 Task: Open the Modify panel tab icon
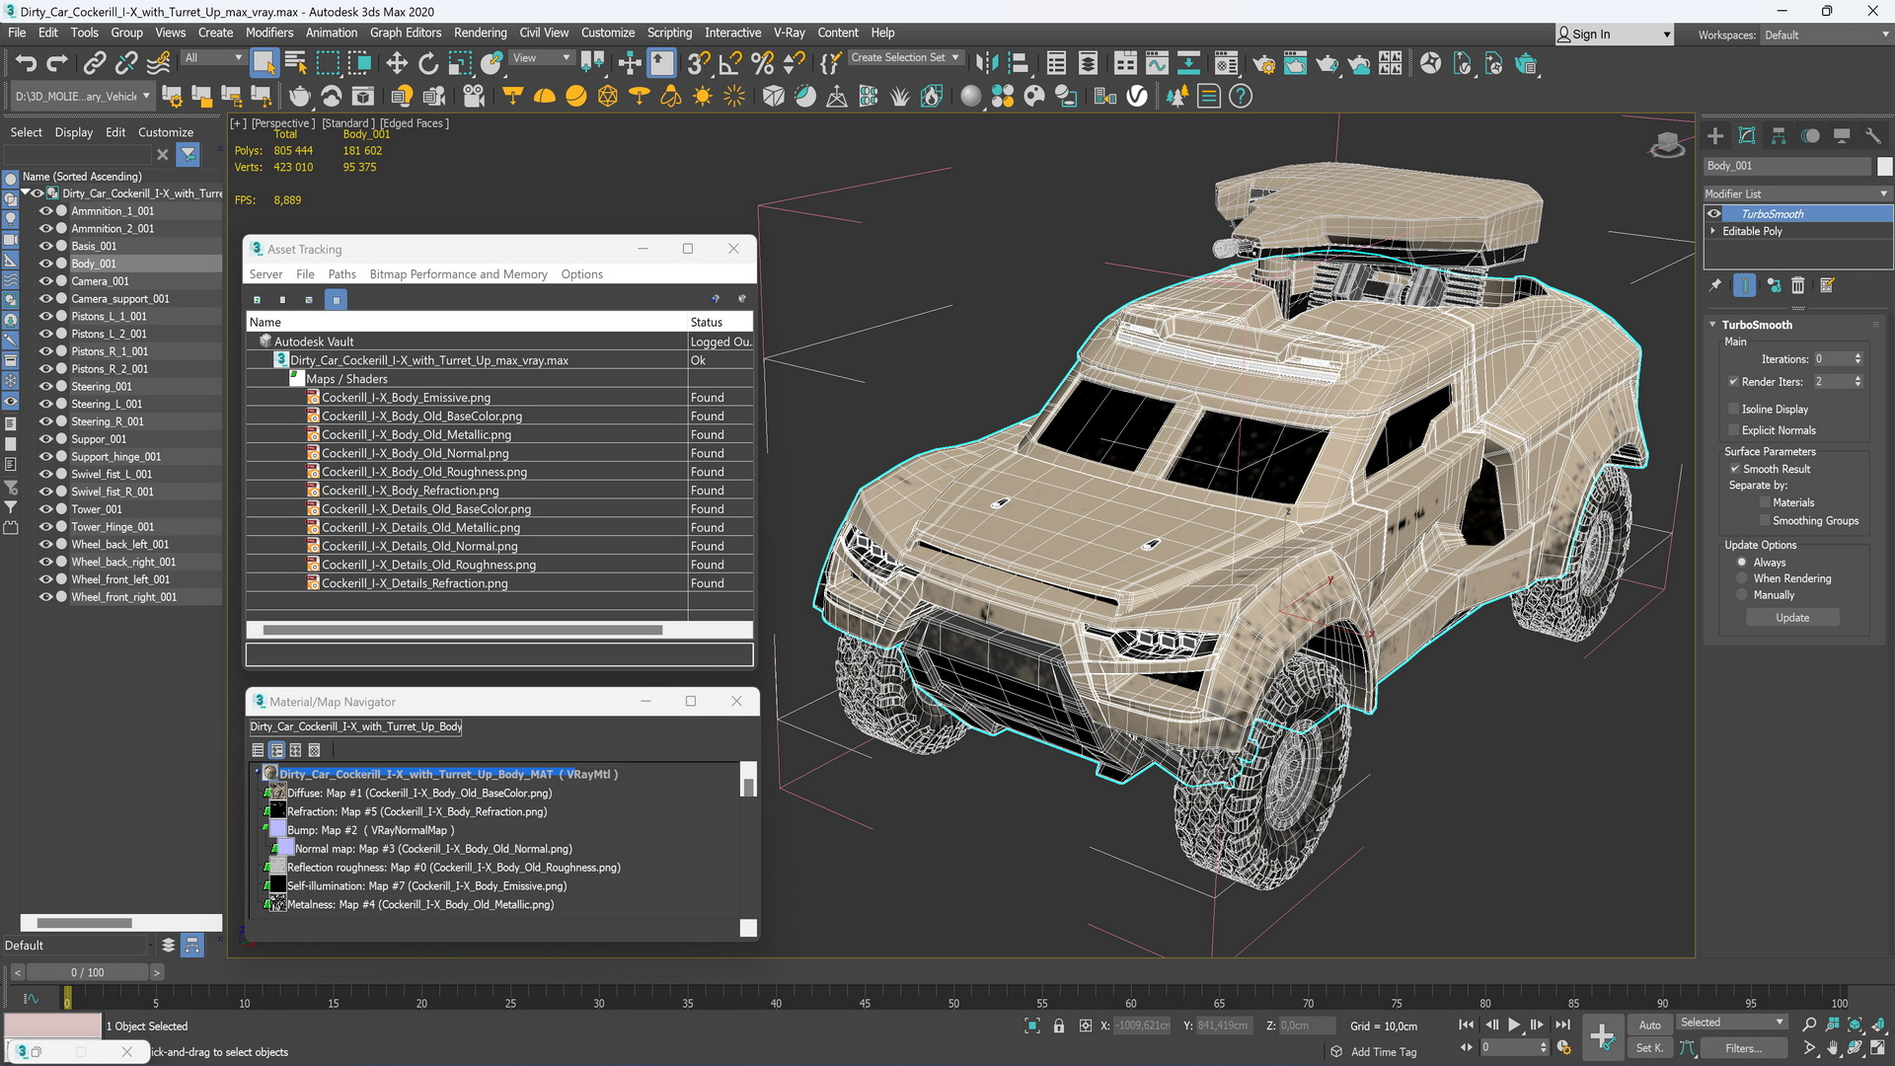[x=1747, y=136]
